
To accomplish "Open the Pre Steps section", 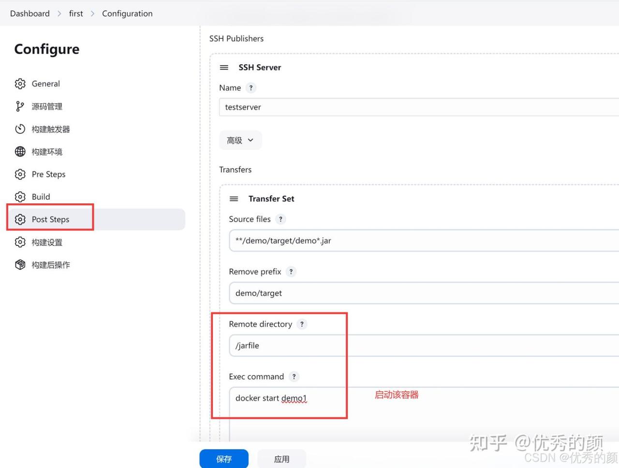I will tap(48, 174).
